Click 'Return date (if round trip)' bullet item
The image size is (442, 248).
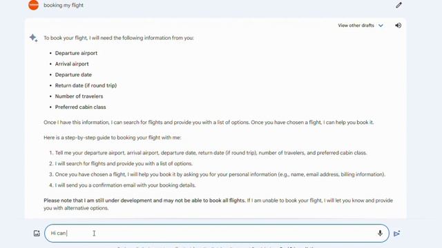(86, 85)
